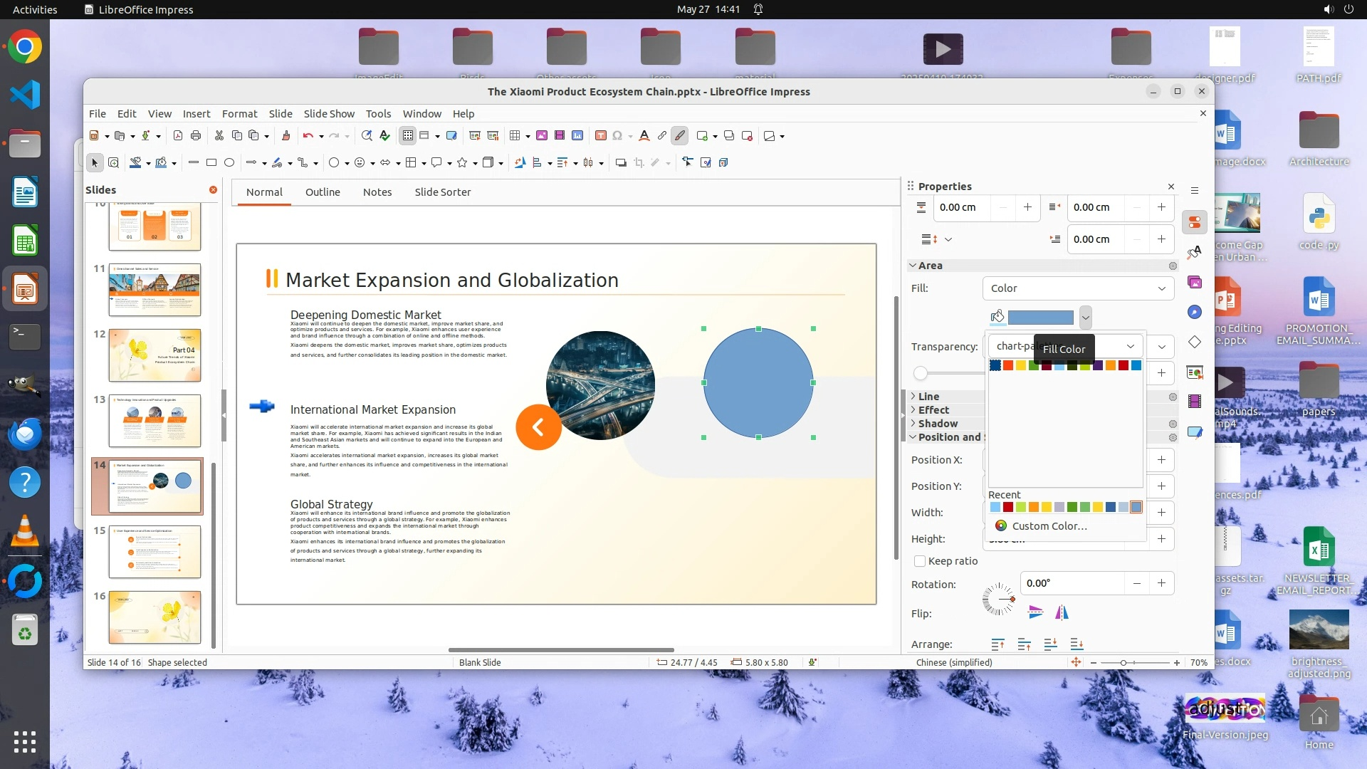The height and width of the screenshot is (769, 1367).
Task: Open the chart-palettes palette dropdown
Action: tap(1130, 346)
